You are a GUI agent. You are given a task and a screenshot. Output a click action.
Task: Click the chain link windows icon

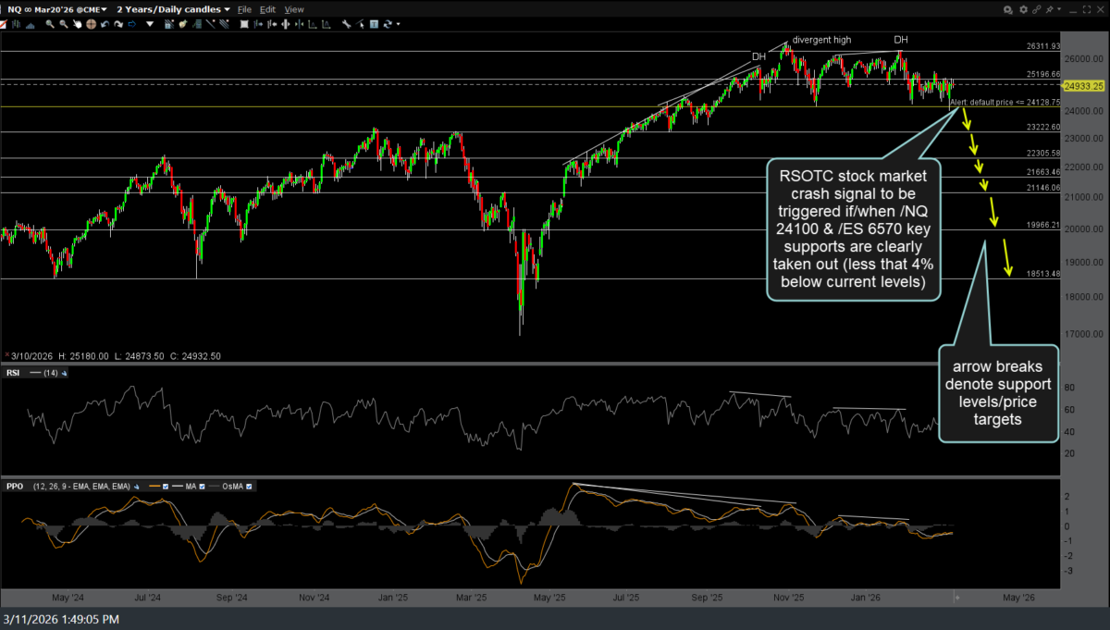(x=1037, y=9)
